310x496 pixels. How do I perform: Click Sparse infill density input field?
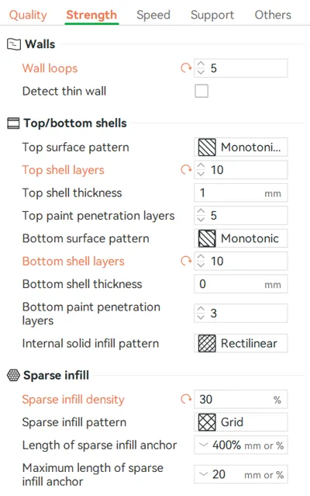(241, 399)
